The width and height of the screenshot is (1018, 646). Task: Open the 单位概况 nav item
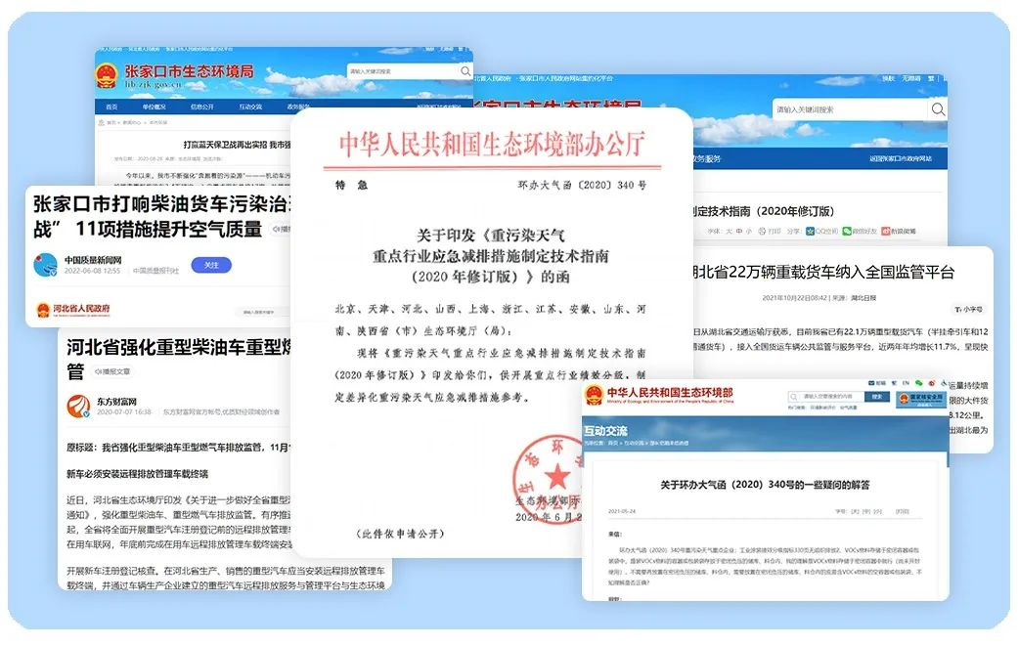pyautogui.click(x=155, y=107)
